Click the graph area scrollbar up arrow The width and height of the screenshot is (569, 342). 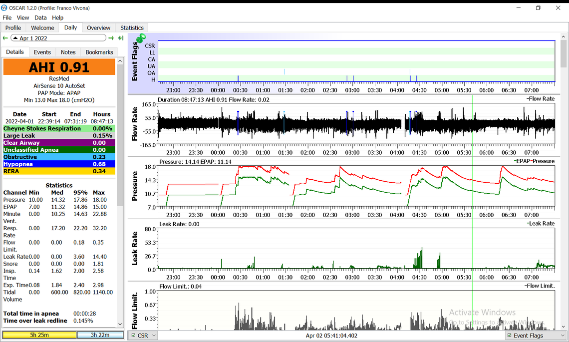563,36
